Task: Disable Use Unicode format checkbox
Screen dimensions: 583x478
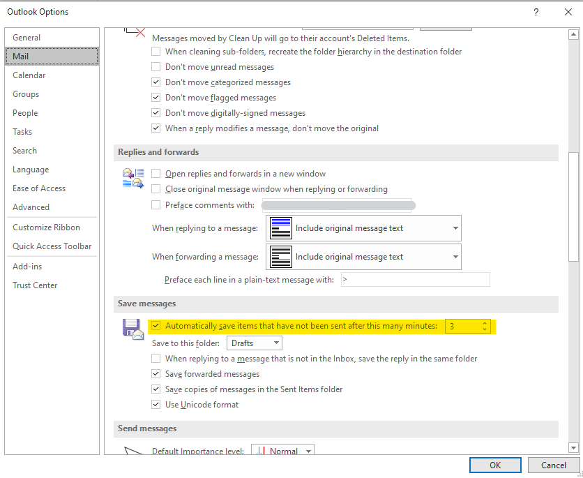Action: coord(156,404)
